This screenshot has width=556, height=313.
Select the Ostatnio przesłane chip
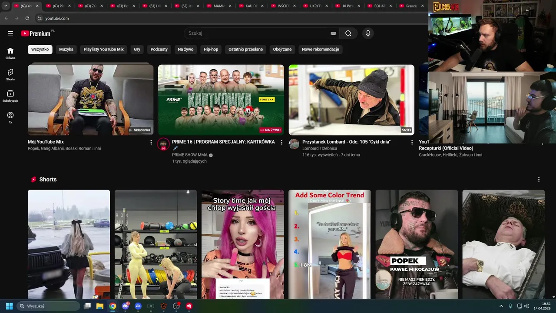pyautogui.click(x=246, y=50)
